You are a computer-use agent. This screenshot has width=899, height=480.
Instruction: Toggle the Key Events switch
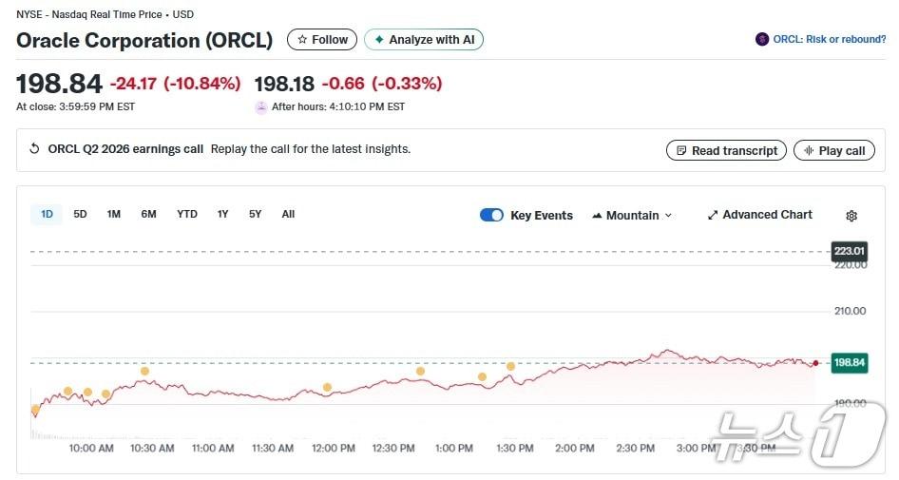coord(491,215)
